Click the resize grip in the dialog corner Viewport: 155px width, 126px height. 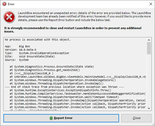(x=153, y=124)
